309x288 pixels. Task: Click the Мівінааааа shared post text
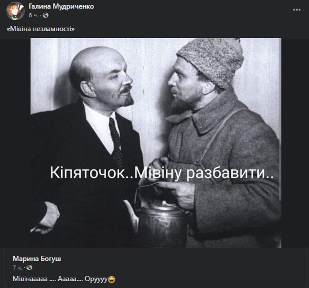pos(64,279)
